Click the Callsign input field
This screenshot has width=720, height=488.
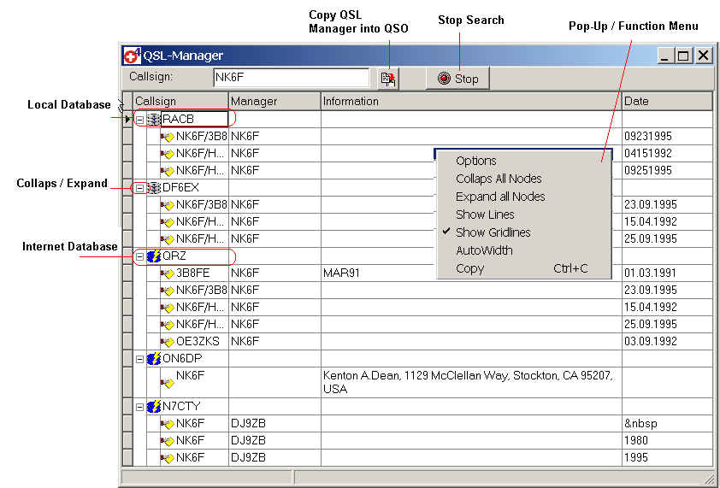(x=291, y=78)
